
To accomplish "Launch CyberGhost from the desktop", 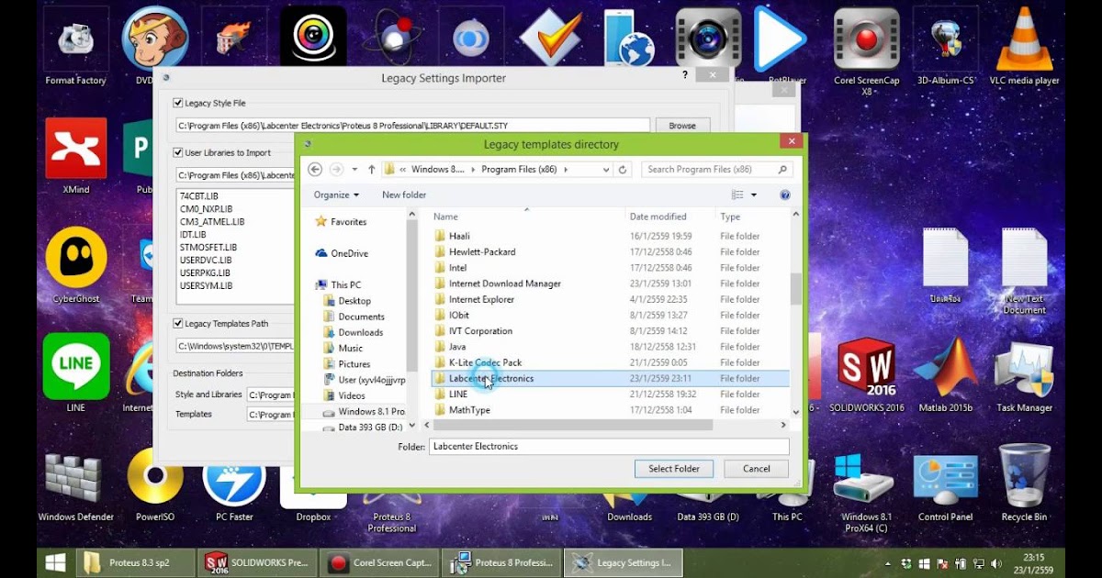I will pyautogui.click(x=75, y=266).
